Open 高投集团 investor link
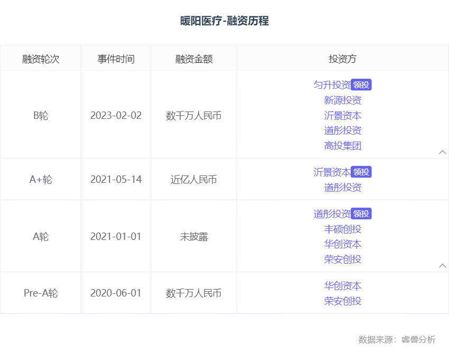This screenshot has height=362, width=449. pyautogui.click(x=343, y=146)
